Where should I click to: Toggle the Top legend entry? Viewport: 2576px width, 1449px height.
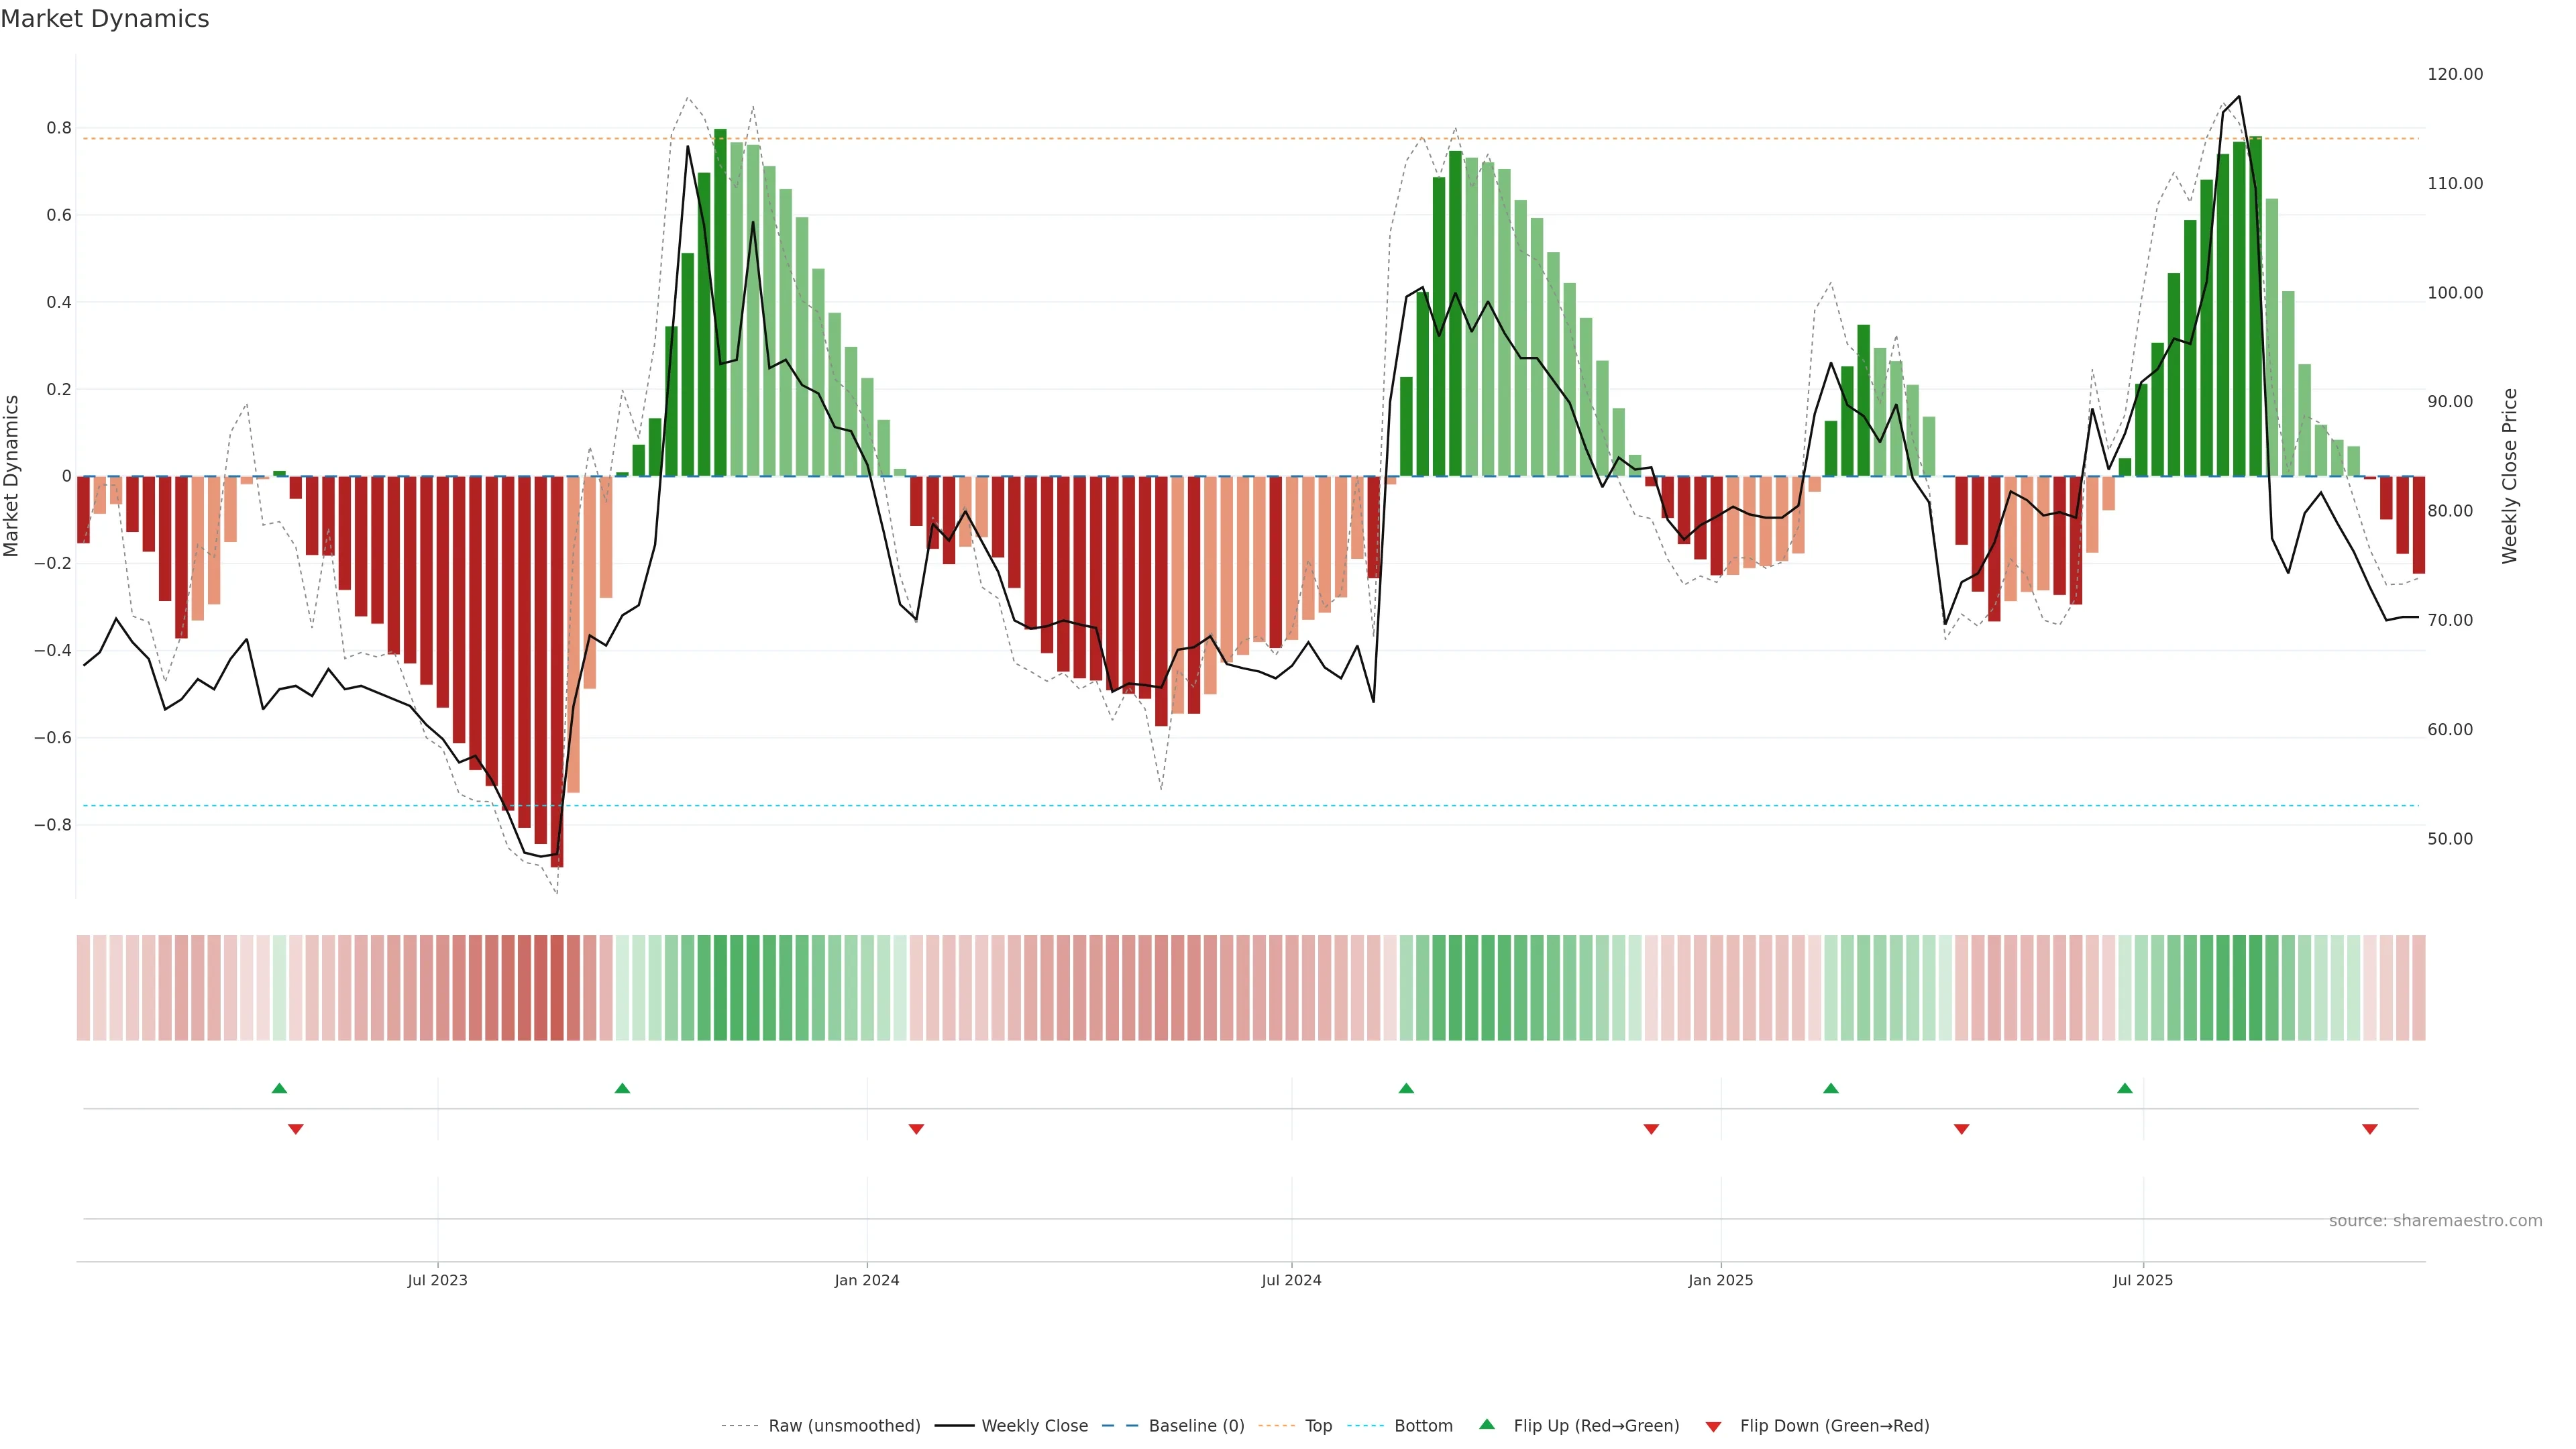(x=1318, y=1426)
